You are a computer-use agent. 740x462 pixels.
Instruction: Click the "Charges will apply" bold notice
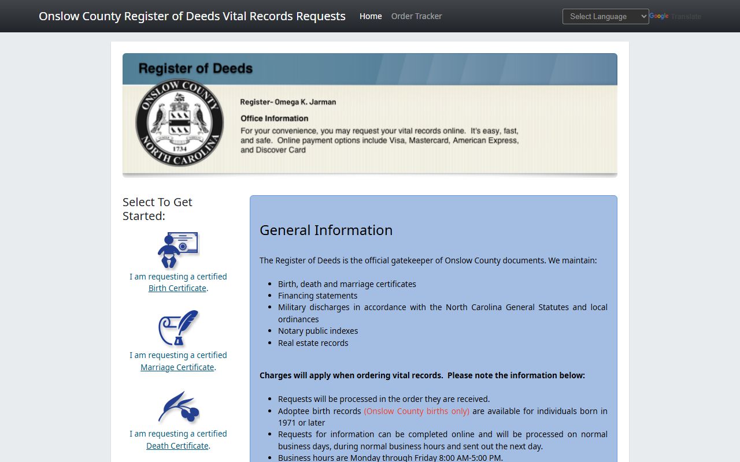[x=422, y=375]
